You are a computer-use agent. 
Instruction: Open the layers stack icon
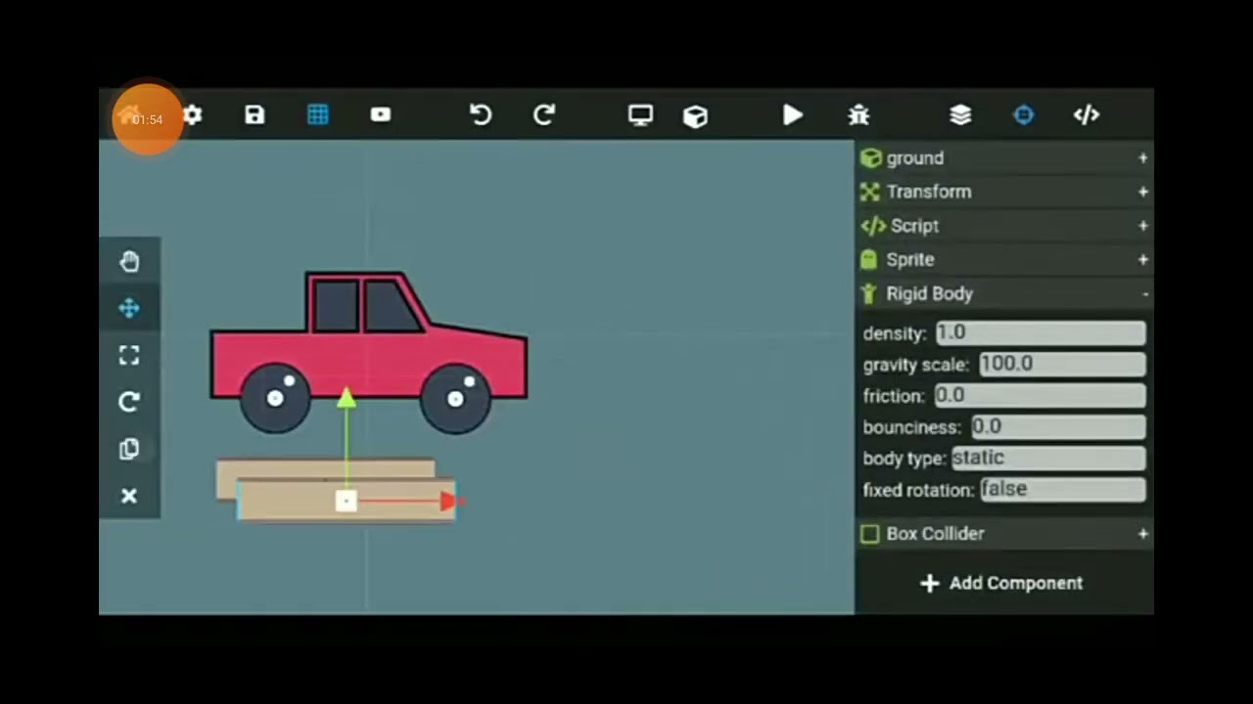click(960, 115)
